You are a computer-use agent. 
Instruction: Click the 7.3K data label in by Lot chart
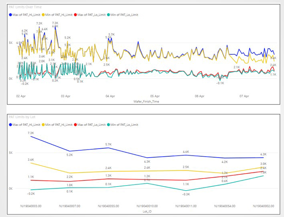(31, 133)
